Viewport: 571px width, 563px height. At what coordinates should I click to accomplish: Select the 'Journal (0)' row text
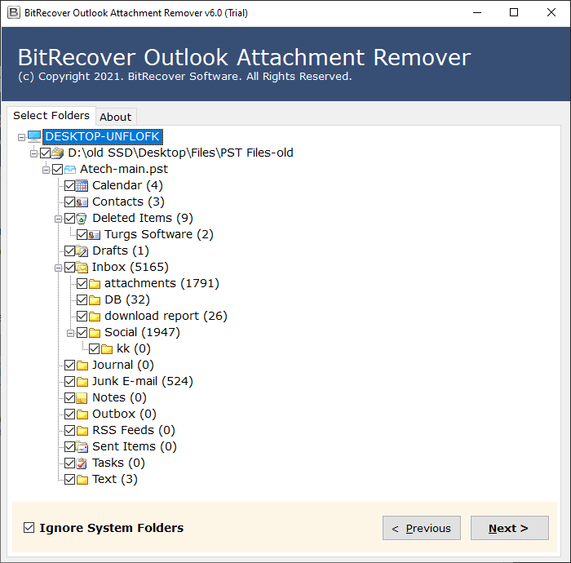point(122,365)
